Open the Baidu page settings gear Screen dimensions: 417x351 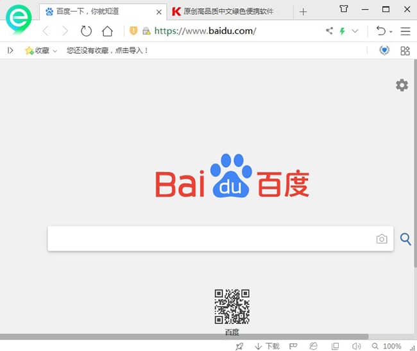(x=402, y=85)
